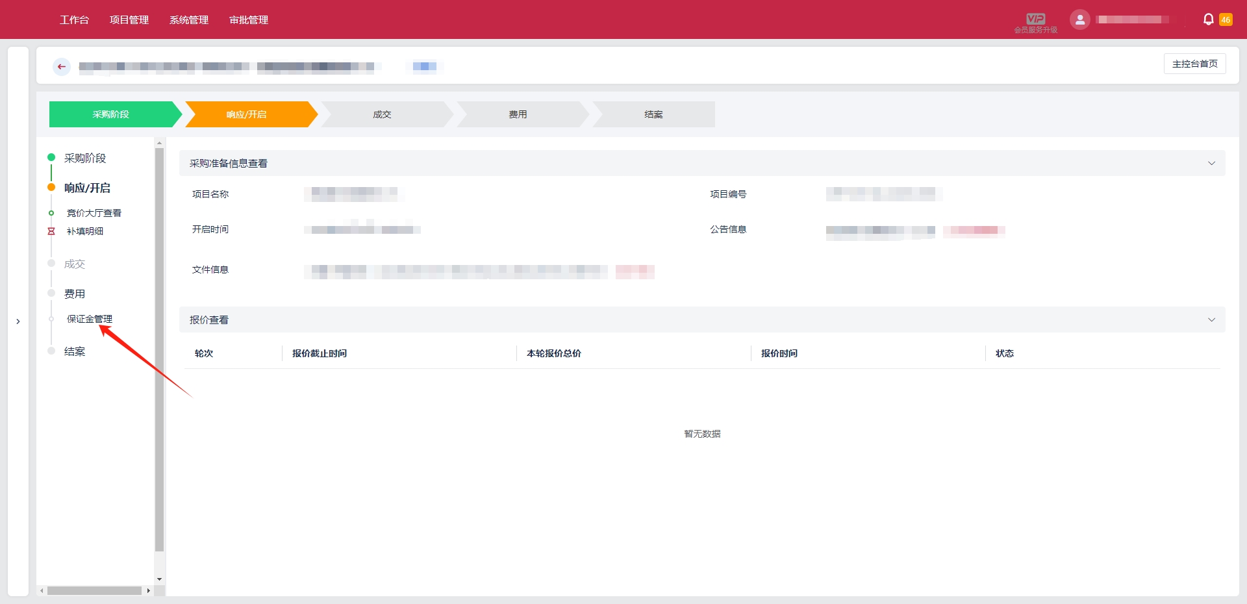Click the 主控台首页 button
Screen dimensions: 1247x604
click(x=1194, y=64)
